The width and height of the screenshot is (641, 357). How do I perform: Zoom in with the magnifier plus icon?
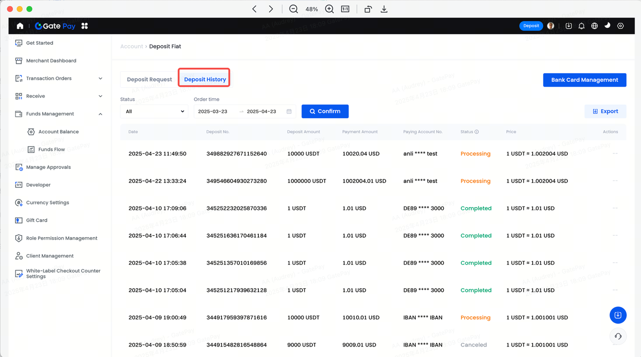(x=329, y=9)
